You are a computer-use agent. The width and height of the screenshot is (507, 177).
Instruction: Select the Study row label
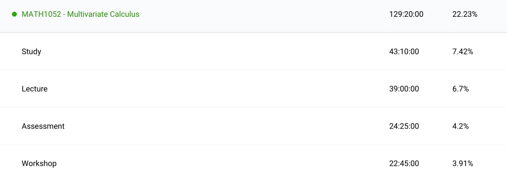31,51
